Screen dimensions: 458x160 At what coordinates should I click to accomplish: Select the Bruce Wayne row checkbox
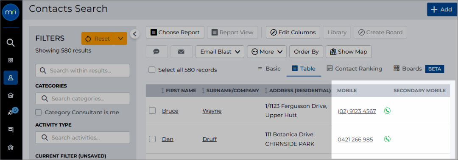tap(152, 111)
